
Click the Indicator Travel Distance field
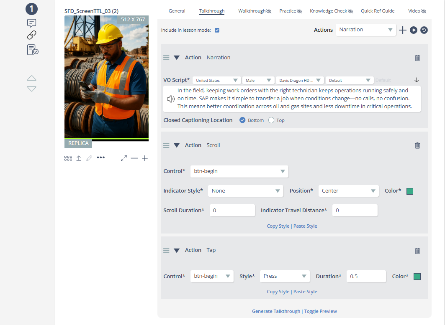pos(355,211)
